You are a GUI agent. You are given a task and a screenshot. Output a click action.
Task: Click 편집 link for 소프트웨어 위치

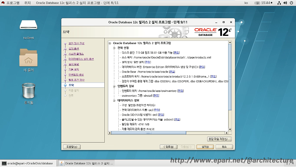coord(213,77)
